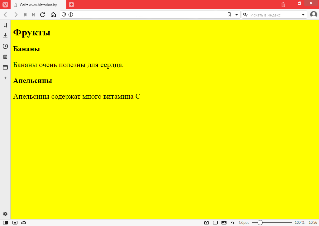The image size is (319, 226).
Task: Toggle side panel visibility in status bar
Action: 5,223
